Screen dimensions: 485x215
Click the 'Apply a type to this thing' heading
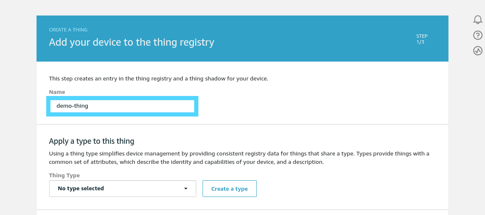point(92,141)
